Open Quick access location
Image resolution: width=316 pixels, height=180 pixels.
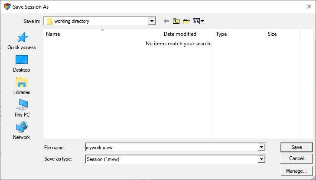pyautogui.click(x=22, y=41)
